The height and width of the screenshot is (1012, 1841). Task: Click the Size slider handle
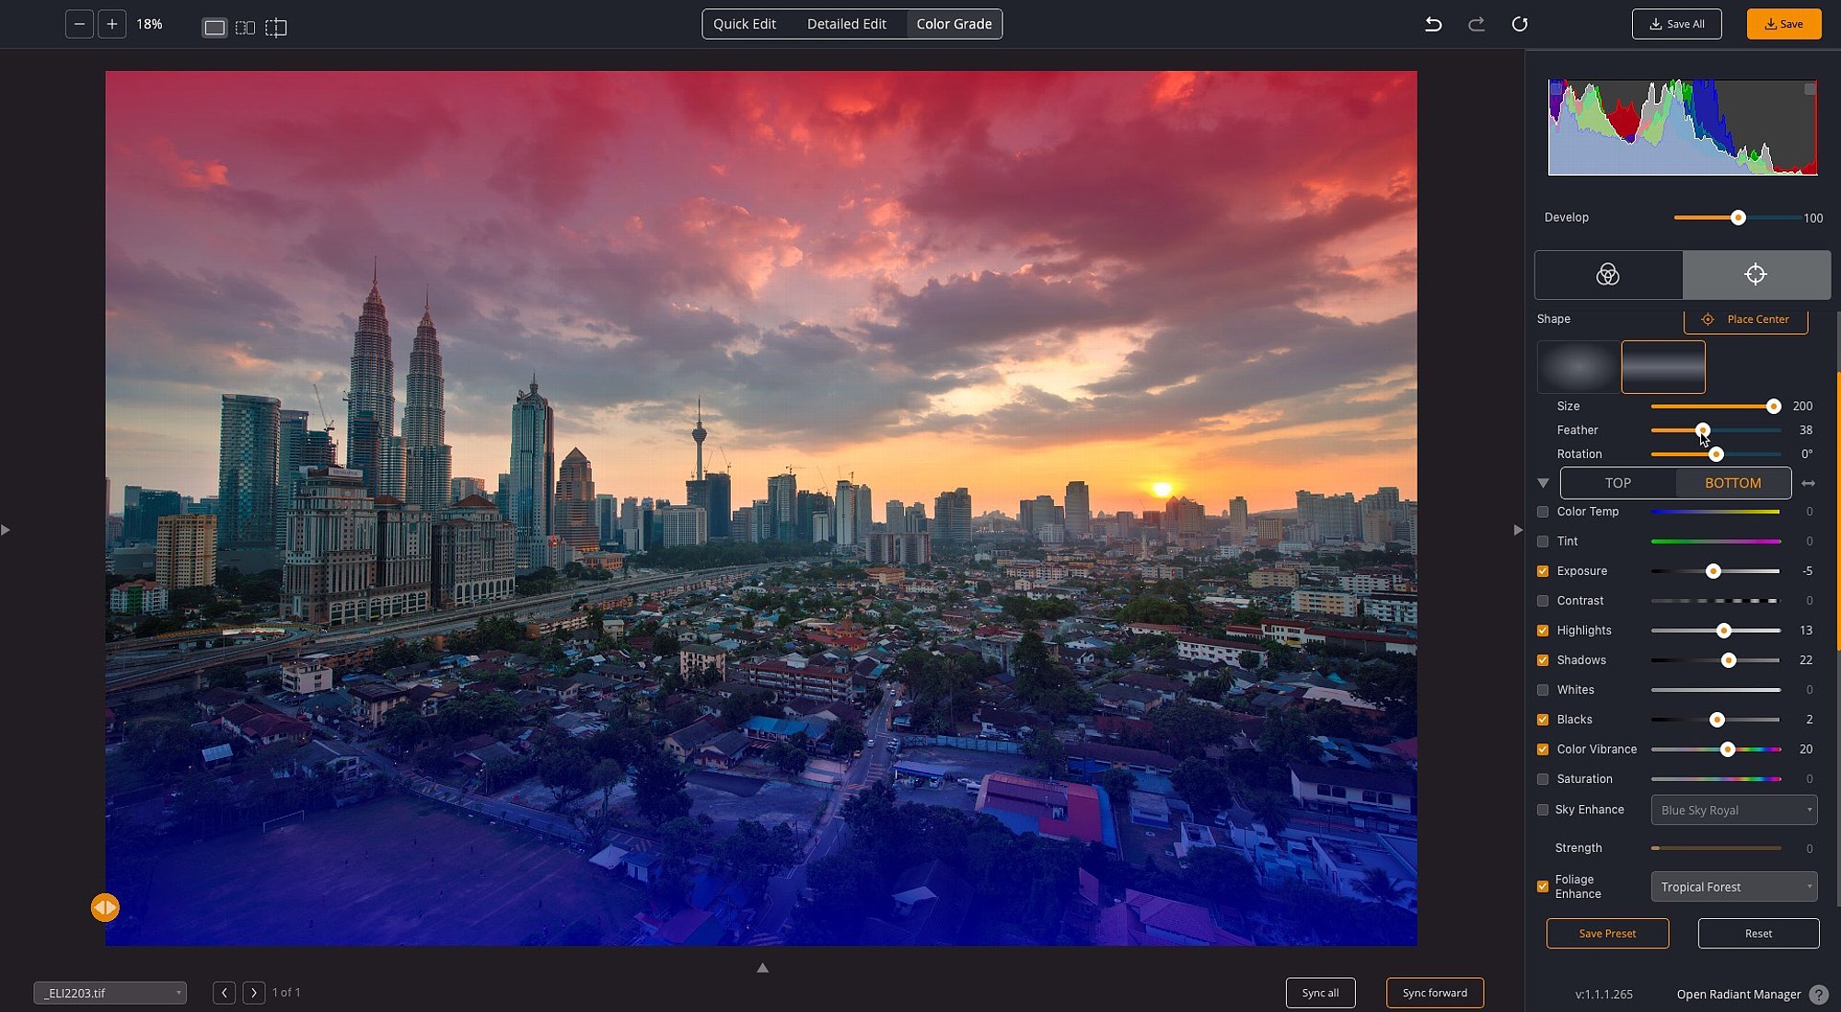(x=1773, y=407)
